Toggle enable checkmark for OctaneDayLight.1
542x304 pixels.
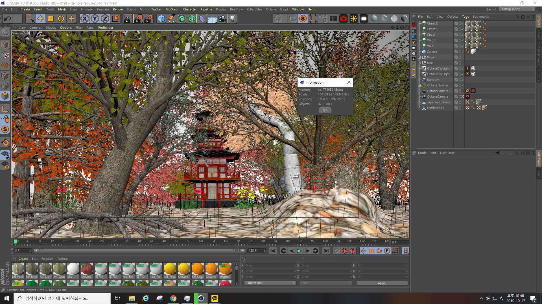point(462,69)
